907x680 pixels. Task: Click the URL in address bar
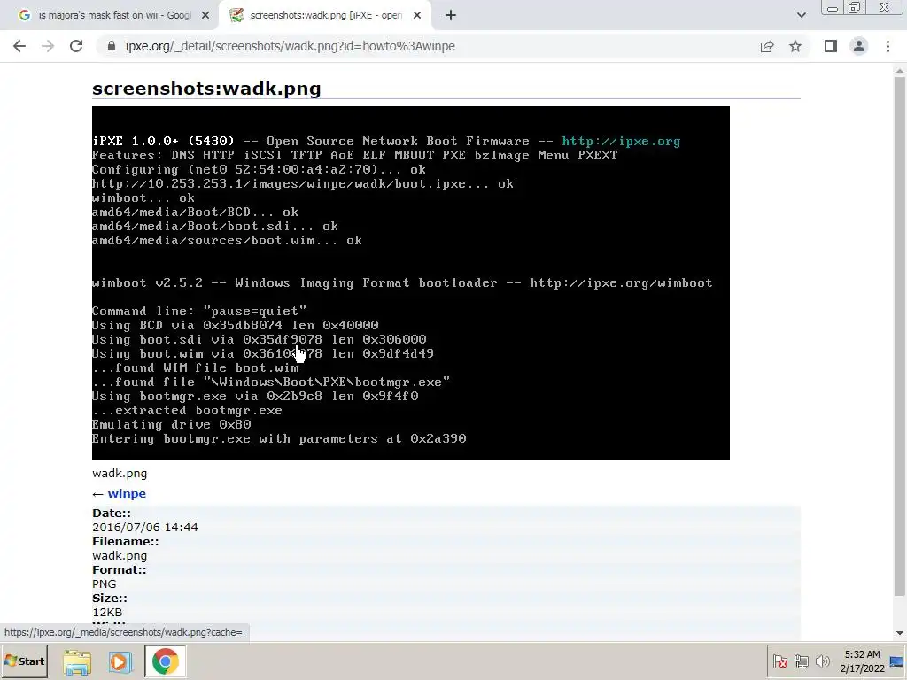coord(291,46)
